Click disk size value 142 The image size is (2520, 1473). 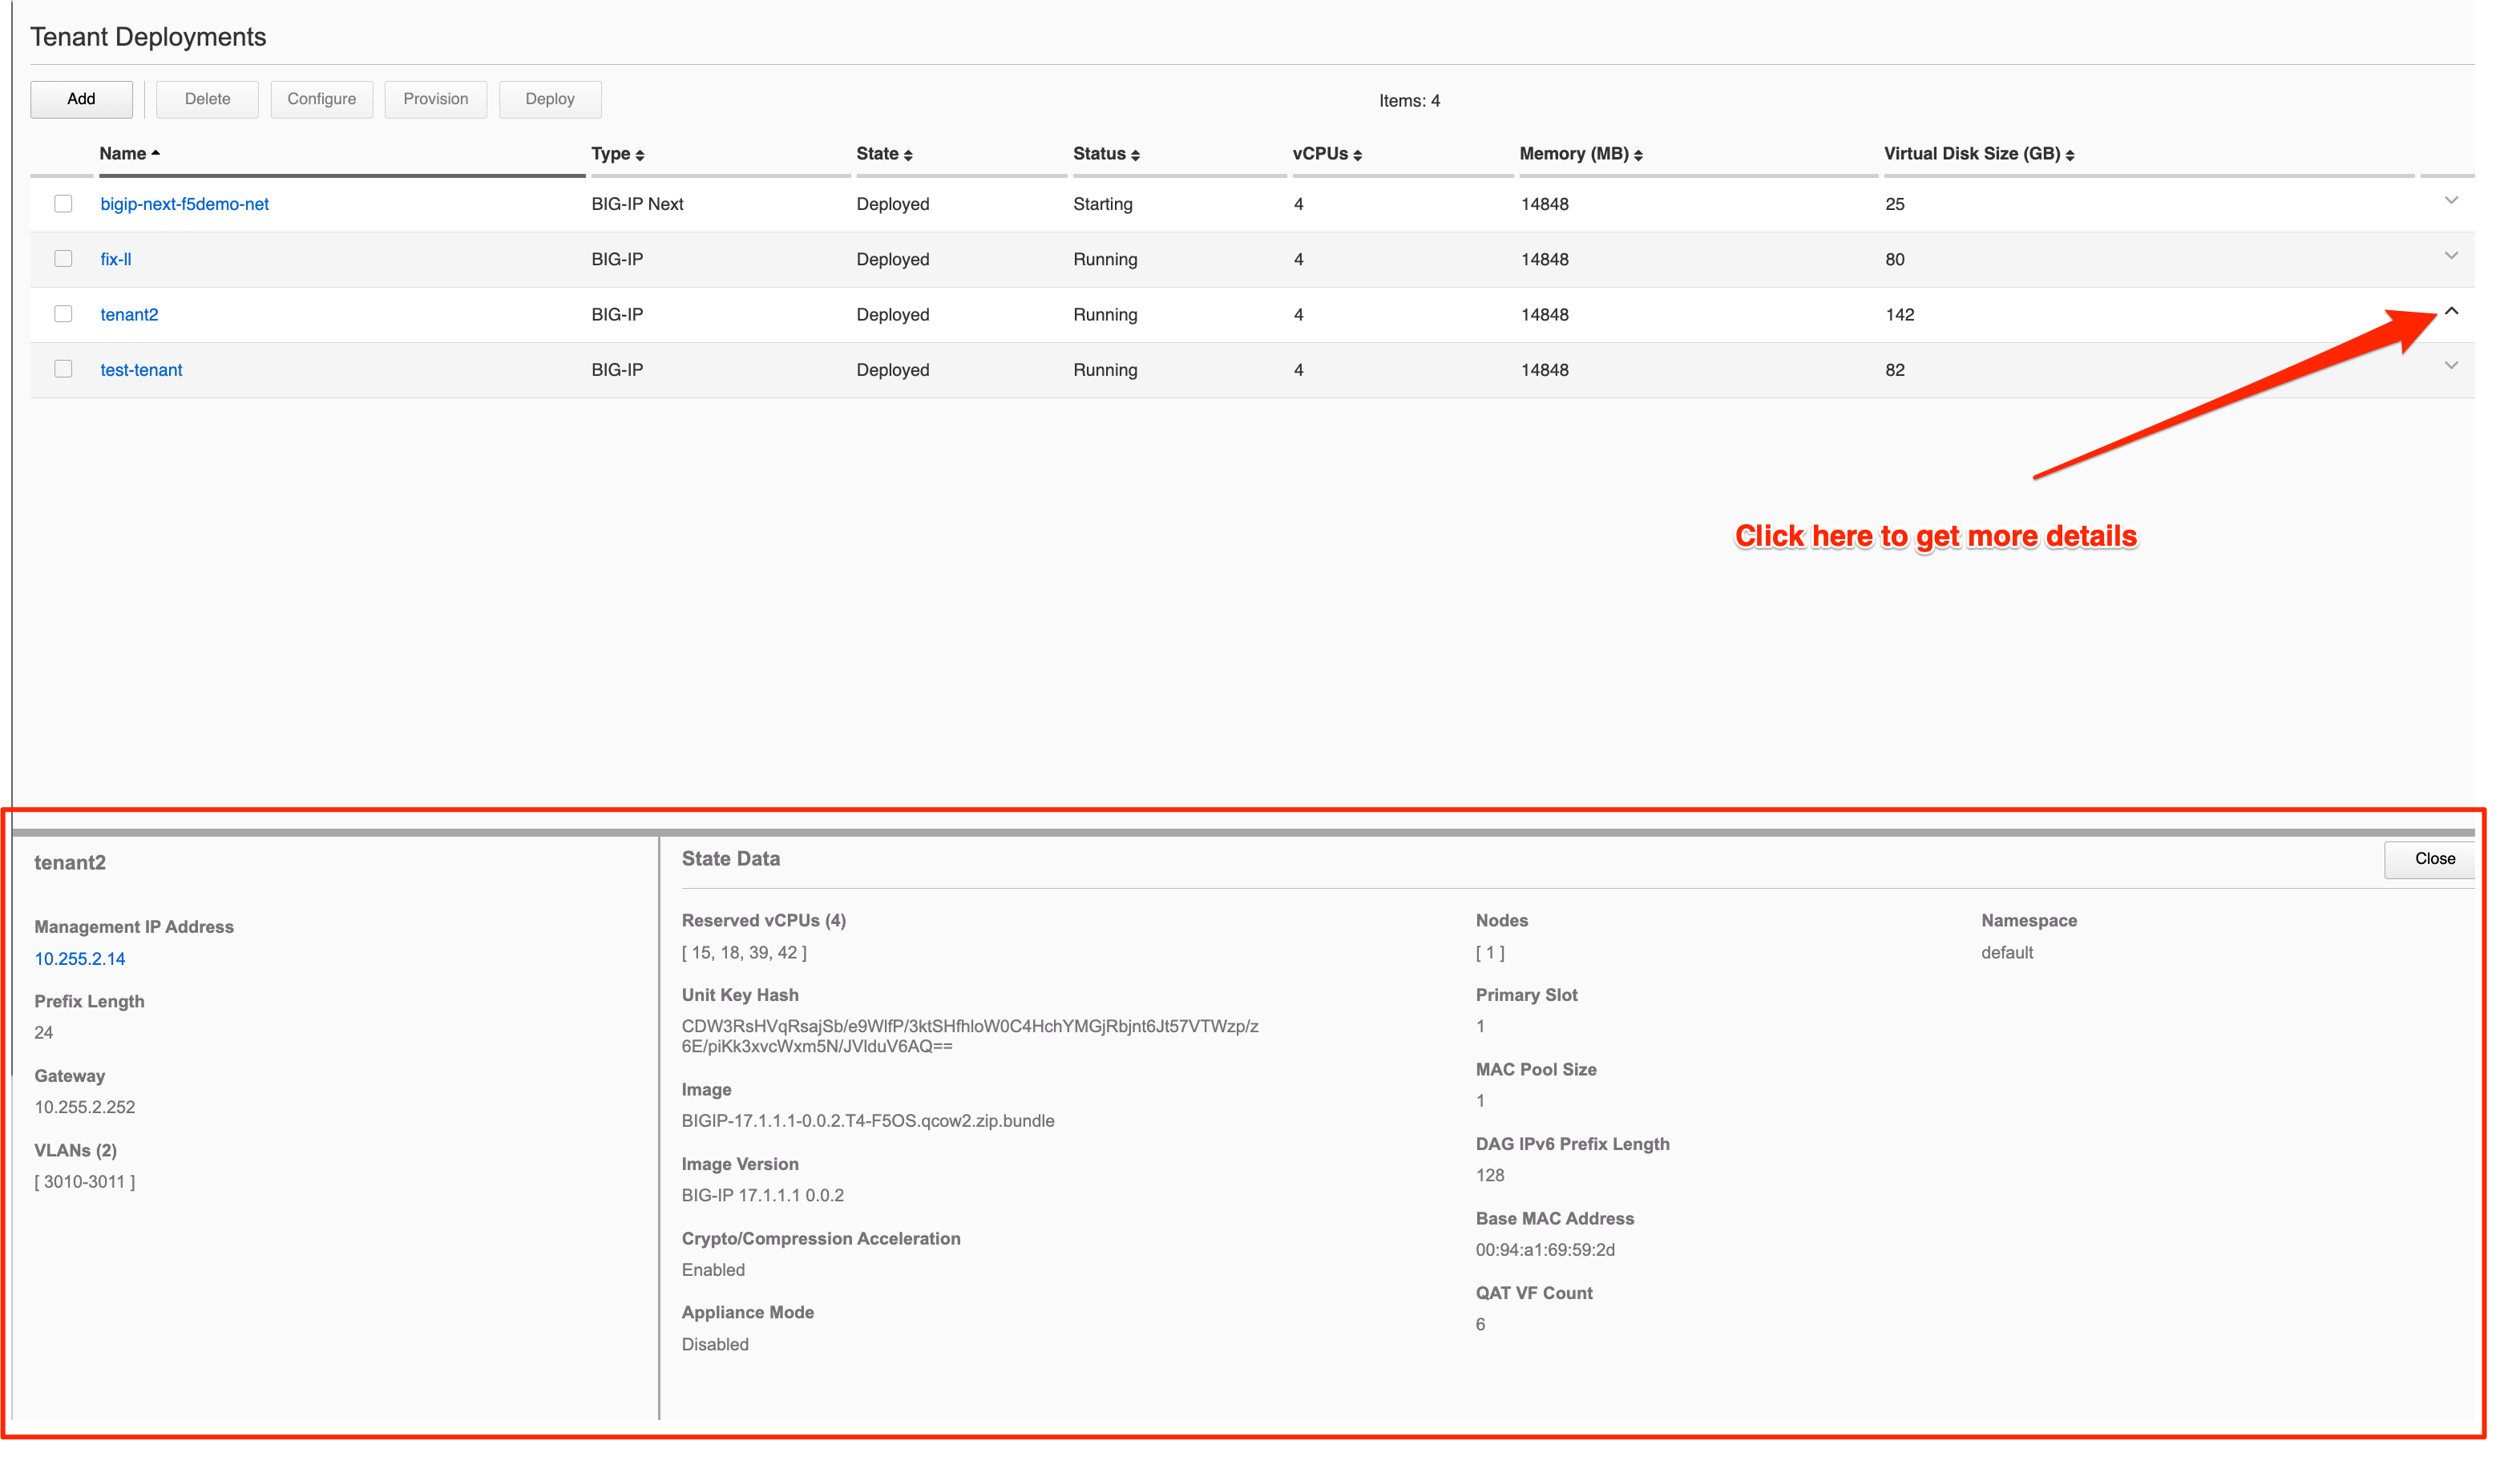(x=1900, y=315)
